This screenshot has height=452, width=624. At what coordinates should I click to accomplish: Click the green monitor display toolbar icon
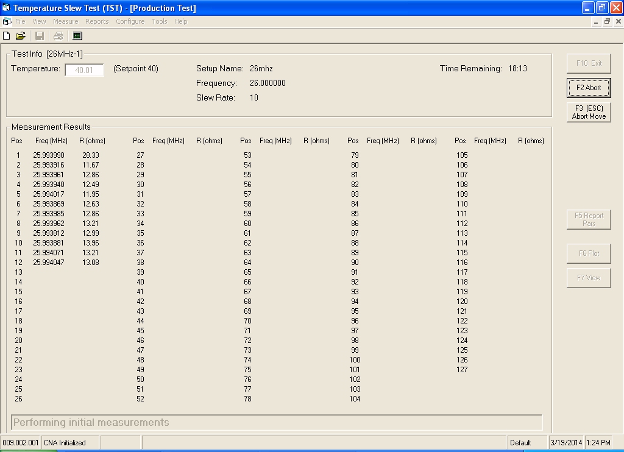point(77,36)
